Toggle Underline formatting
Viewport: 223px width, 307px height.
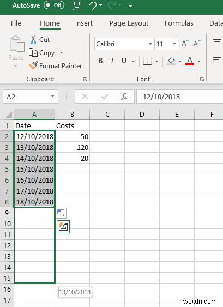(124, 61)
